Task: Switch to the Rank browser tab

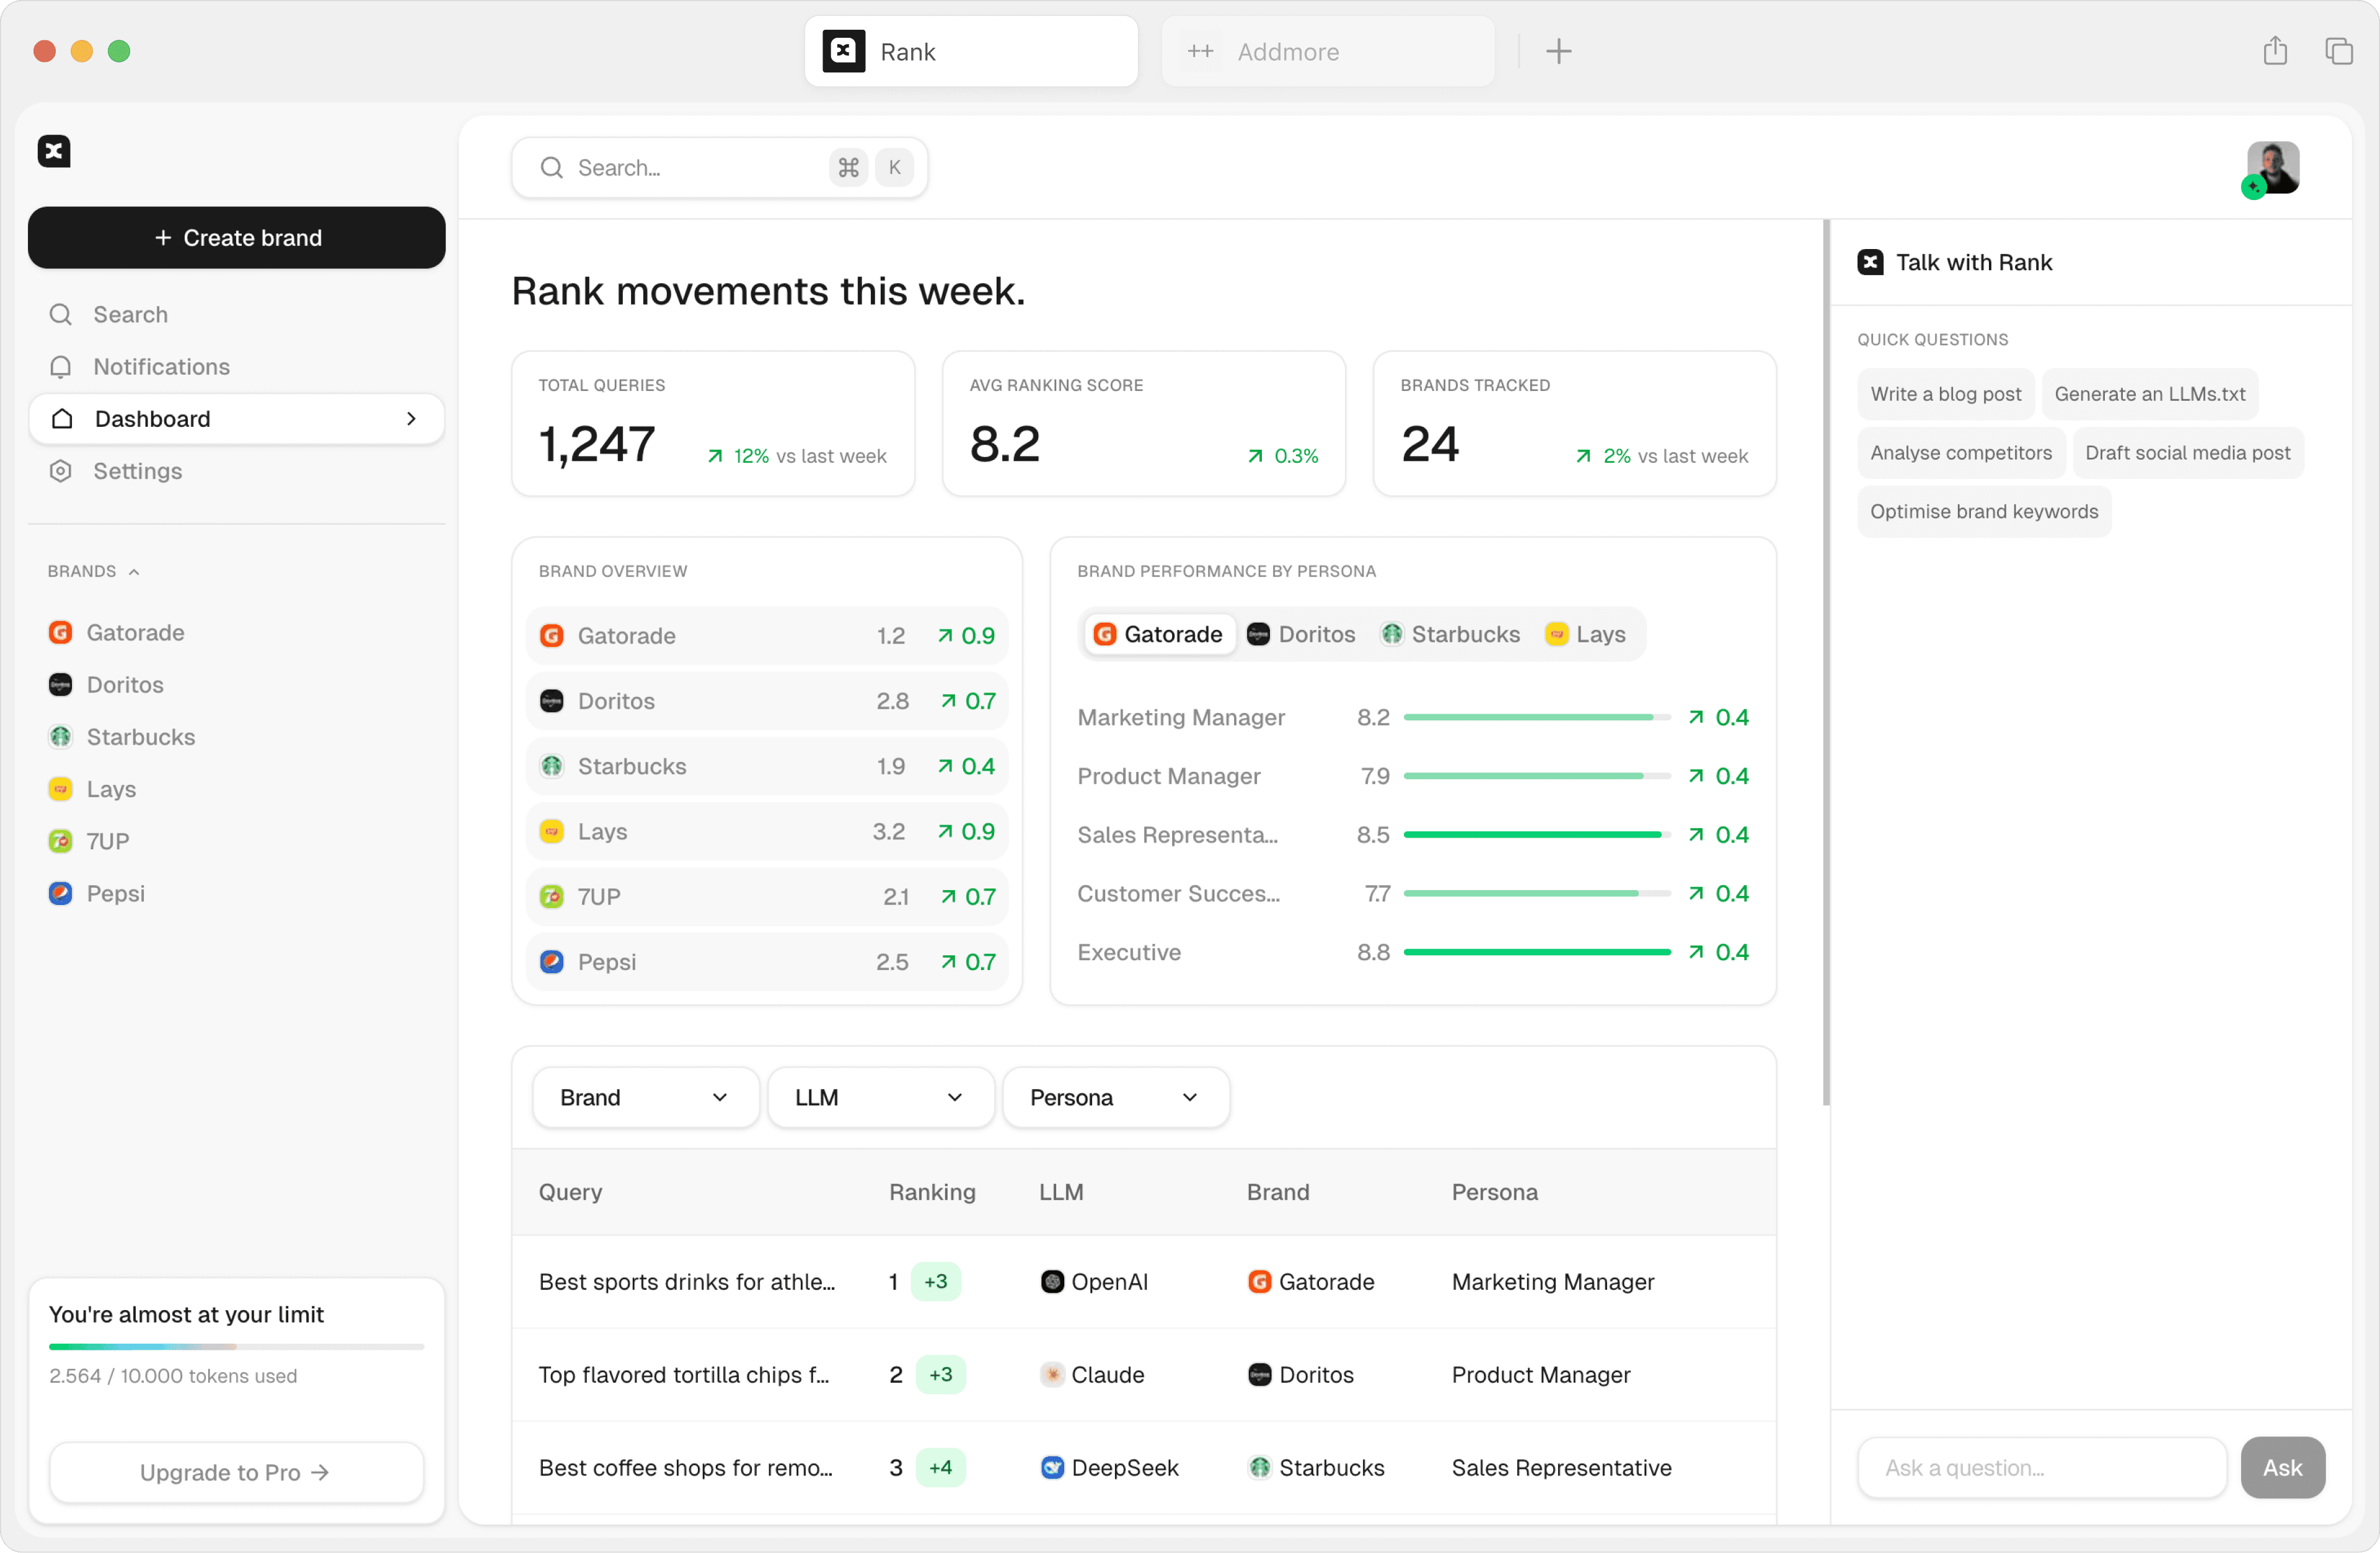Action: [971, 51]
